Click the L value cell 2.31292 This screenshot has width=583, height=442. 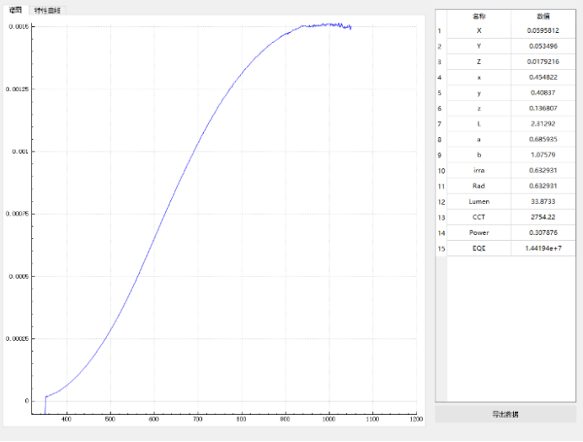[543, 124]
